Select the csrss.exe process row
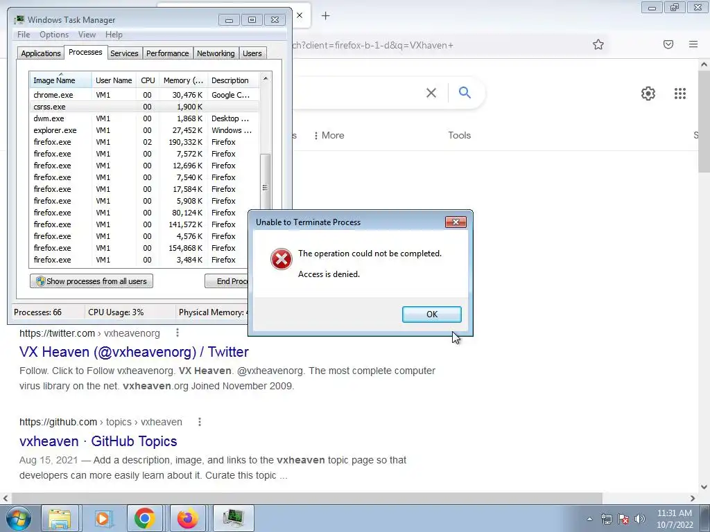Image resolution: width=710 pixels, height=532 pixels. coord(144,107)
